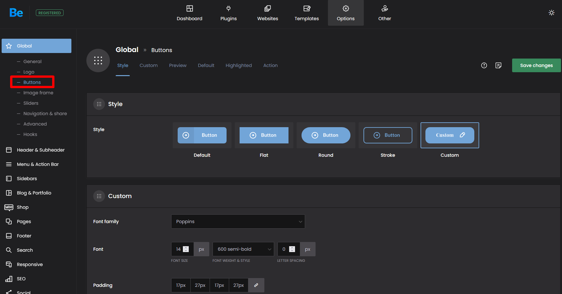Select the Flat button style
This screenshot has width=562, height=294.
pyautogui.click(x=264, y=135)
